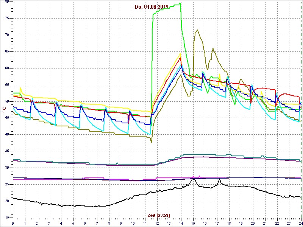Select the 20 label on the temperature axis
Viewport: 303px width, 227px height.
point(6,201)
